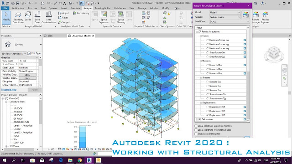Image resolution: width=292 pixels, height=164 pixels.
Task: Click the Project Browser horizontal scrollbar
Action: pyautogui.click(x=20, y=149)
